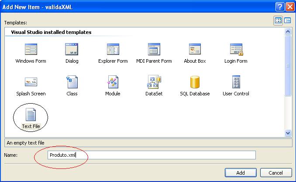The height and width of the screenshot is (182, 296).
Task: Pick the Explorer Form template icon
Action: pyautogui.click(x=113, y=49)
